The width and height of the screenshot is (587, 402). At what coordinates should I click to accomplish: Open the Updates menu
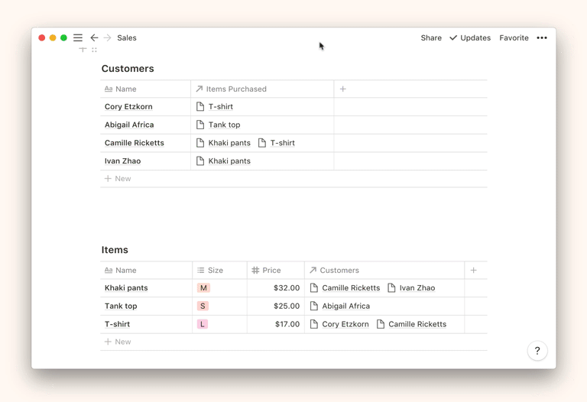[x=470, y=37]
